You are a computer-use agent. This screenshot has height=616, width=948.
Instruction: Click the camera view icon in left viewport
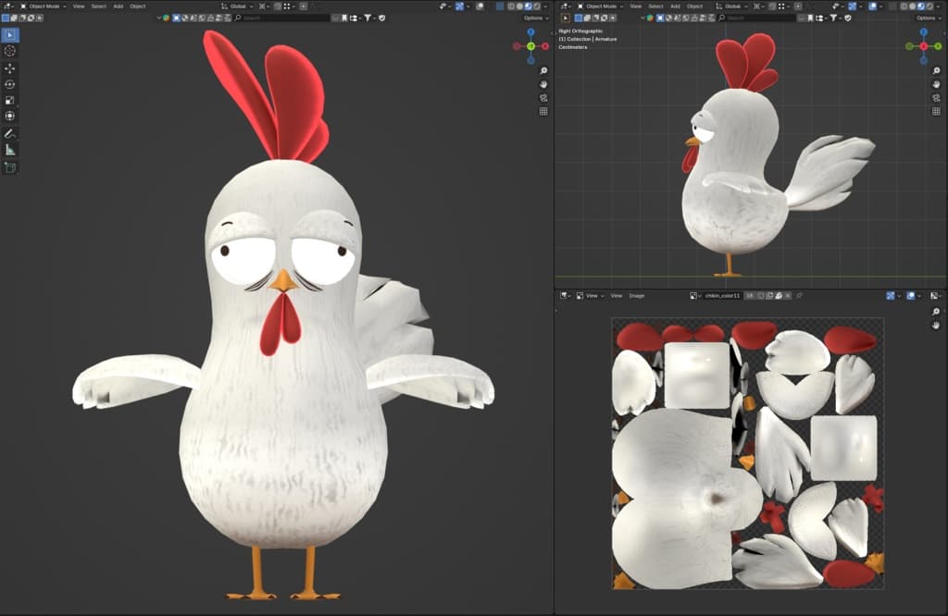tap(543, 97)
